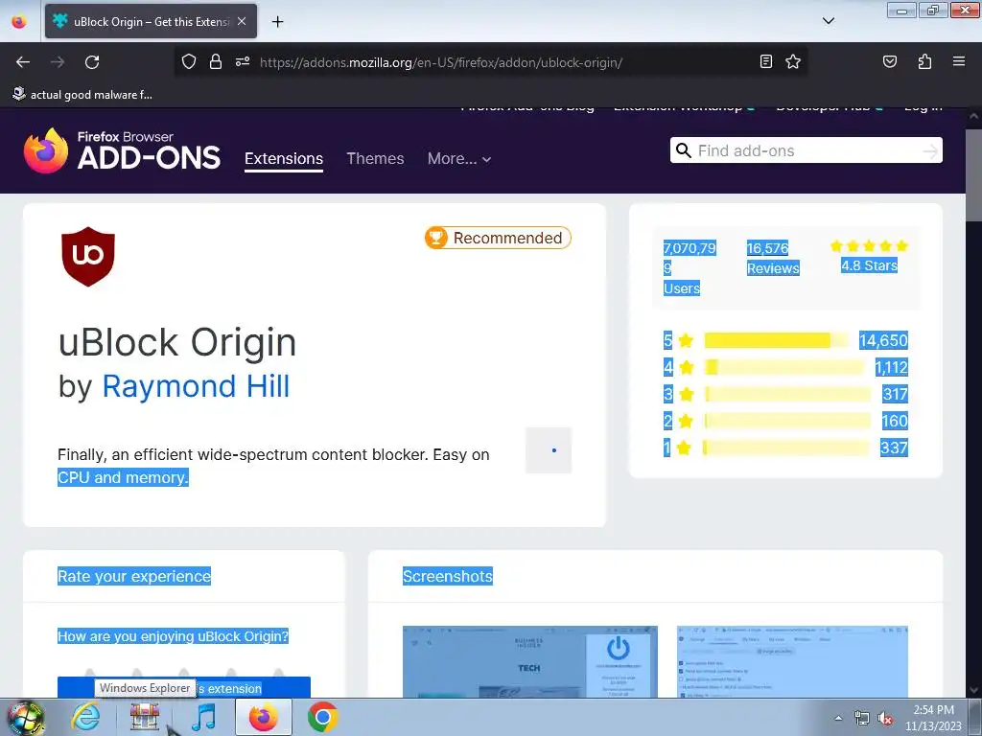Select the Extensions navigation tab
The width and height of the screenshot is (982, 736).
(284, 158)
